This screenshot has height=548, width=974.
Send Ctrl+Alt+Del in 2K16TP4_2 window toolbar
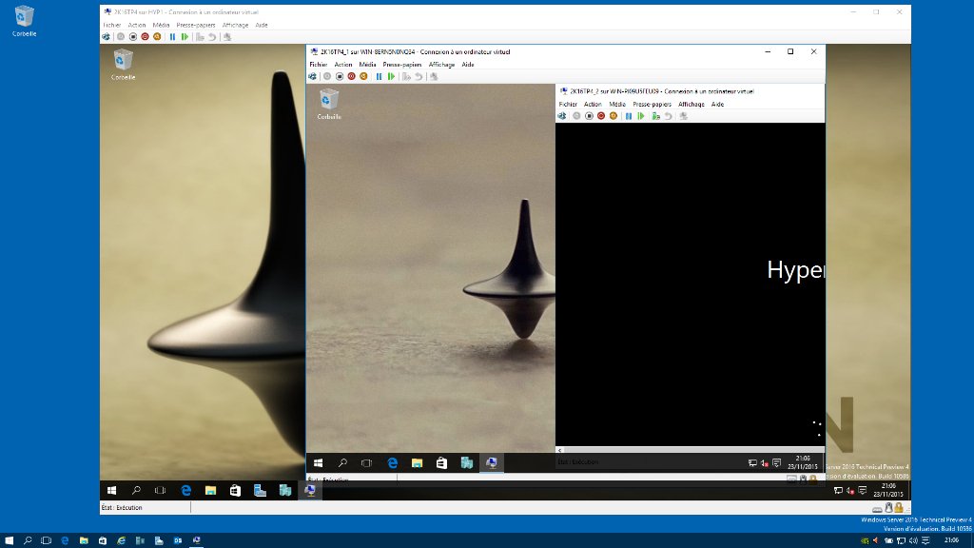coord(562,116)
